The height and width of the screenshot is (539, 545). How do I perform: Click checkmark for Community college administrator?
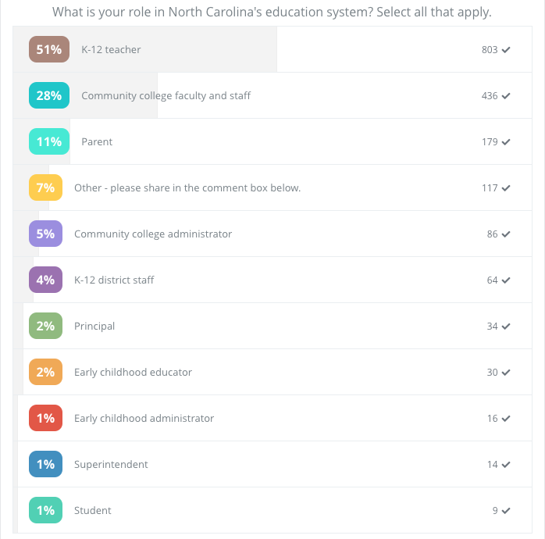506,234
